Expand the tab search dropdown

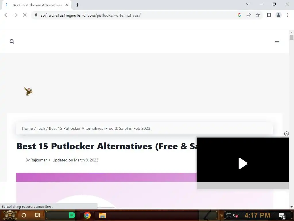click(x=248, y=4)
